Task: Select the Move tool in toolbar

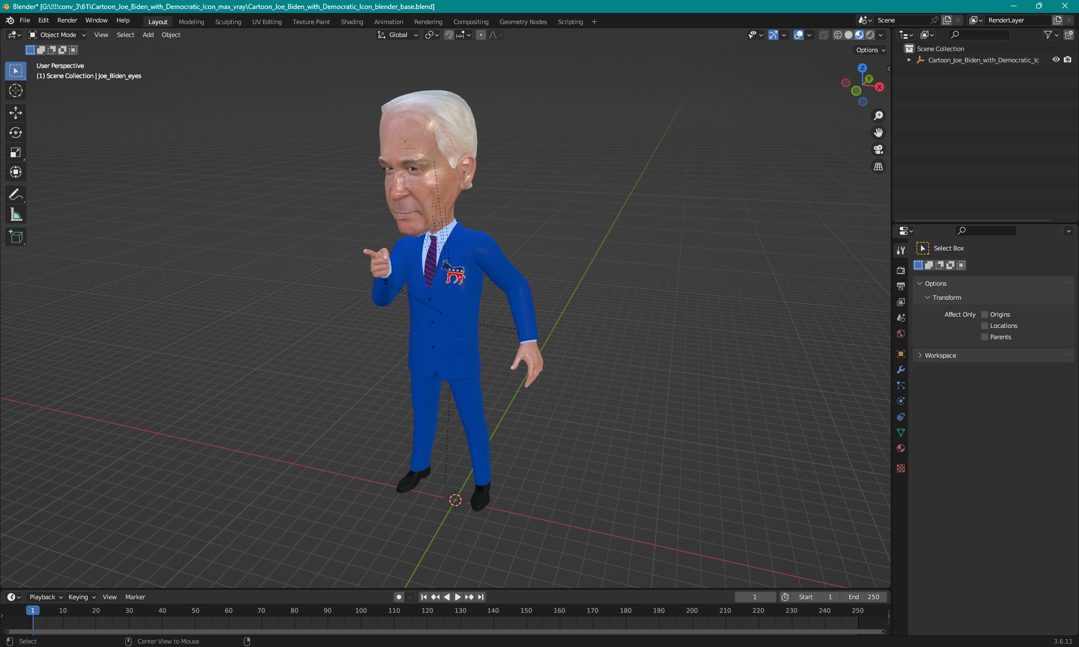Action: (15, 113)
